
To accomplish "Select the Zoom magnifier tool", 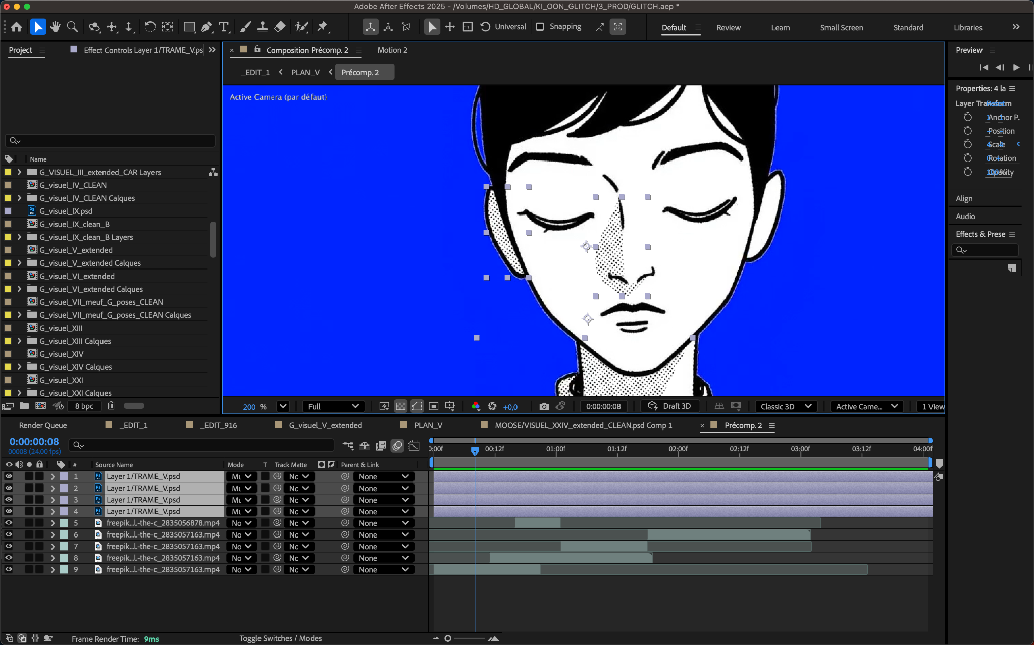I will click(73, 27).
